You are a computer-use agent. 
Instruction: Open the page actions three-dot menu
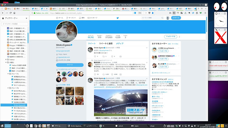point(146,13)
